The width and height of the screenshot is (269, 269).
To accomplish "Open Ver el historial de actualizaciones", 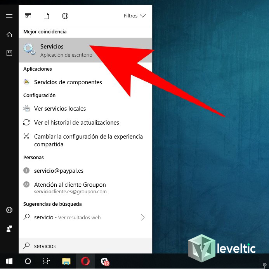I will [x=76, y=123].
